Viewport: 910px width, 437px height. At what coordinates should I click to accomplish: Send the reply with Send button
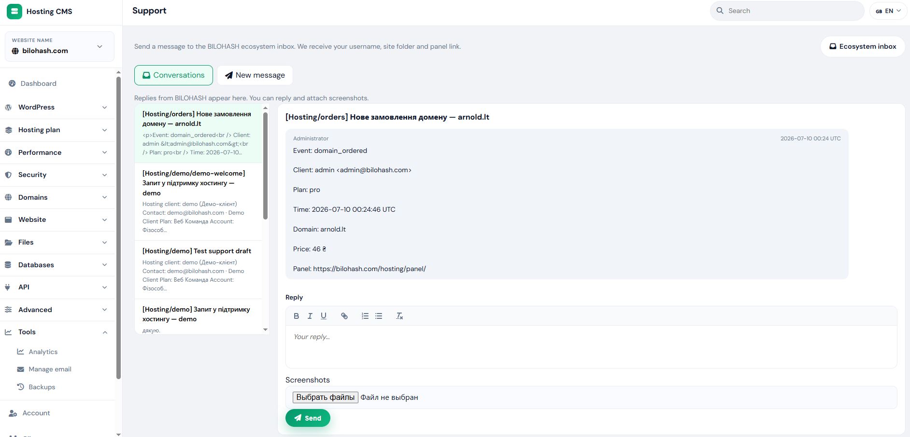pos(308,418)
